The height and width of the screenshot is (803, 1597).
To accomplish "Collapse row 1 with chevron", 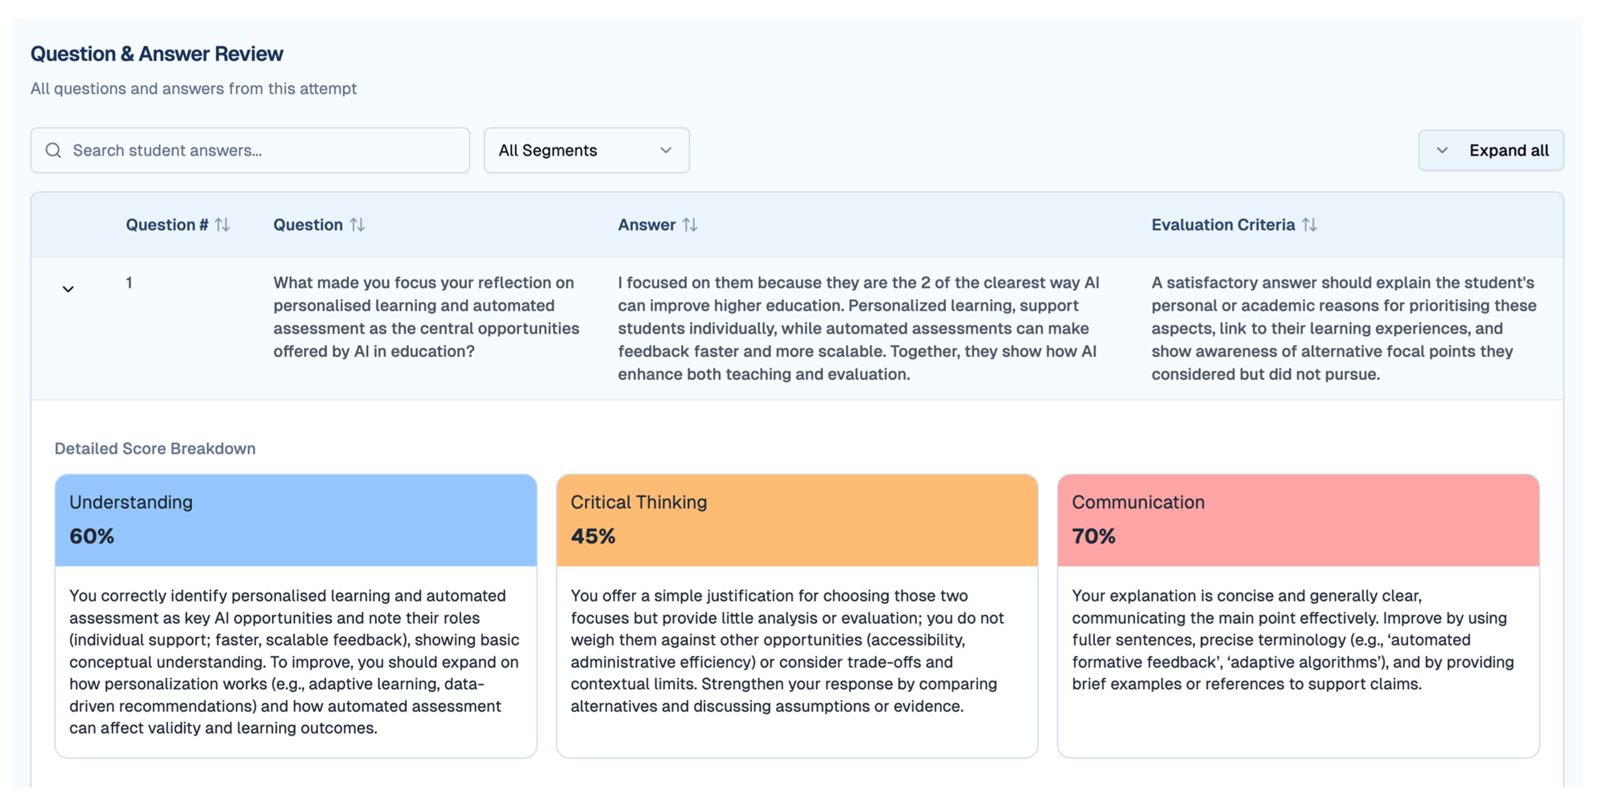I will [x=68, y=289].
